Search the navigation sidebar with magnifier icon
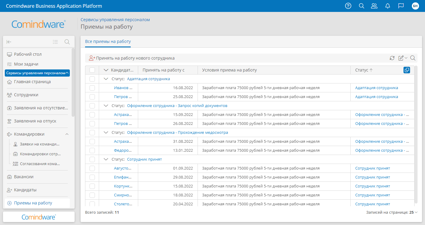This screenshot has height=225, width=425. click(67, 42)
